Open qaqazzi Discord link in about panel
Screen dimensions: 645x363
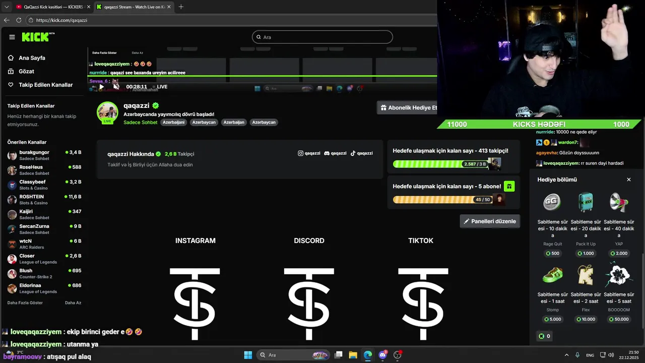(x=335, y=153)
